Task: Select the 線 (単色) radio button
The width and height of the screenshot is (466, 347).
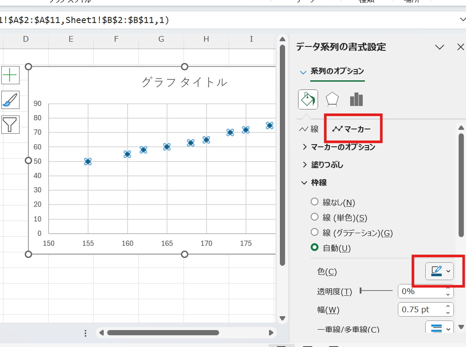Action: (x=314, y=217)
